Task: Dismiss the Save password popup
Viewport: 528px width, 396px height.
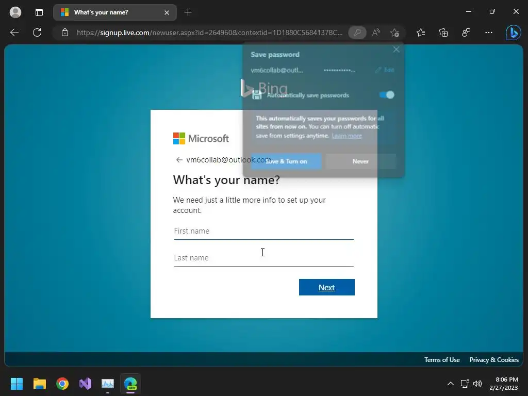Action: 396,49
